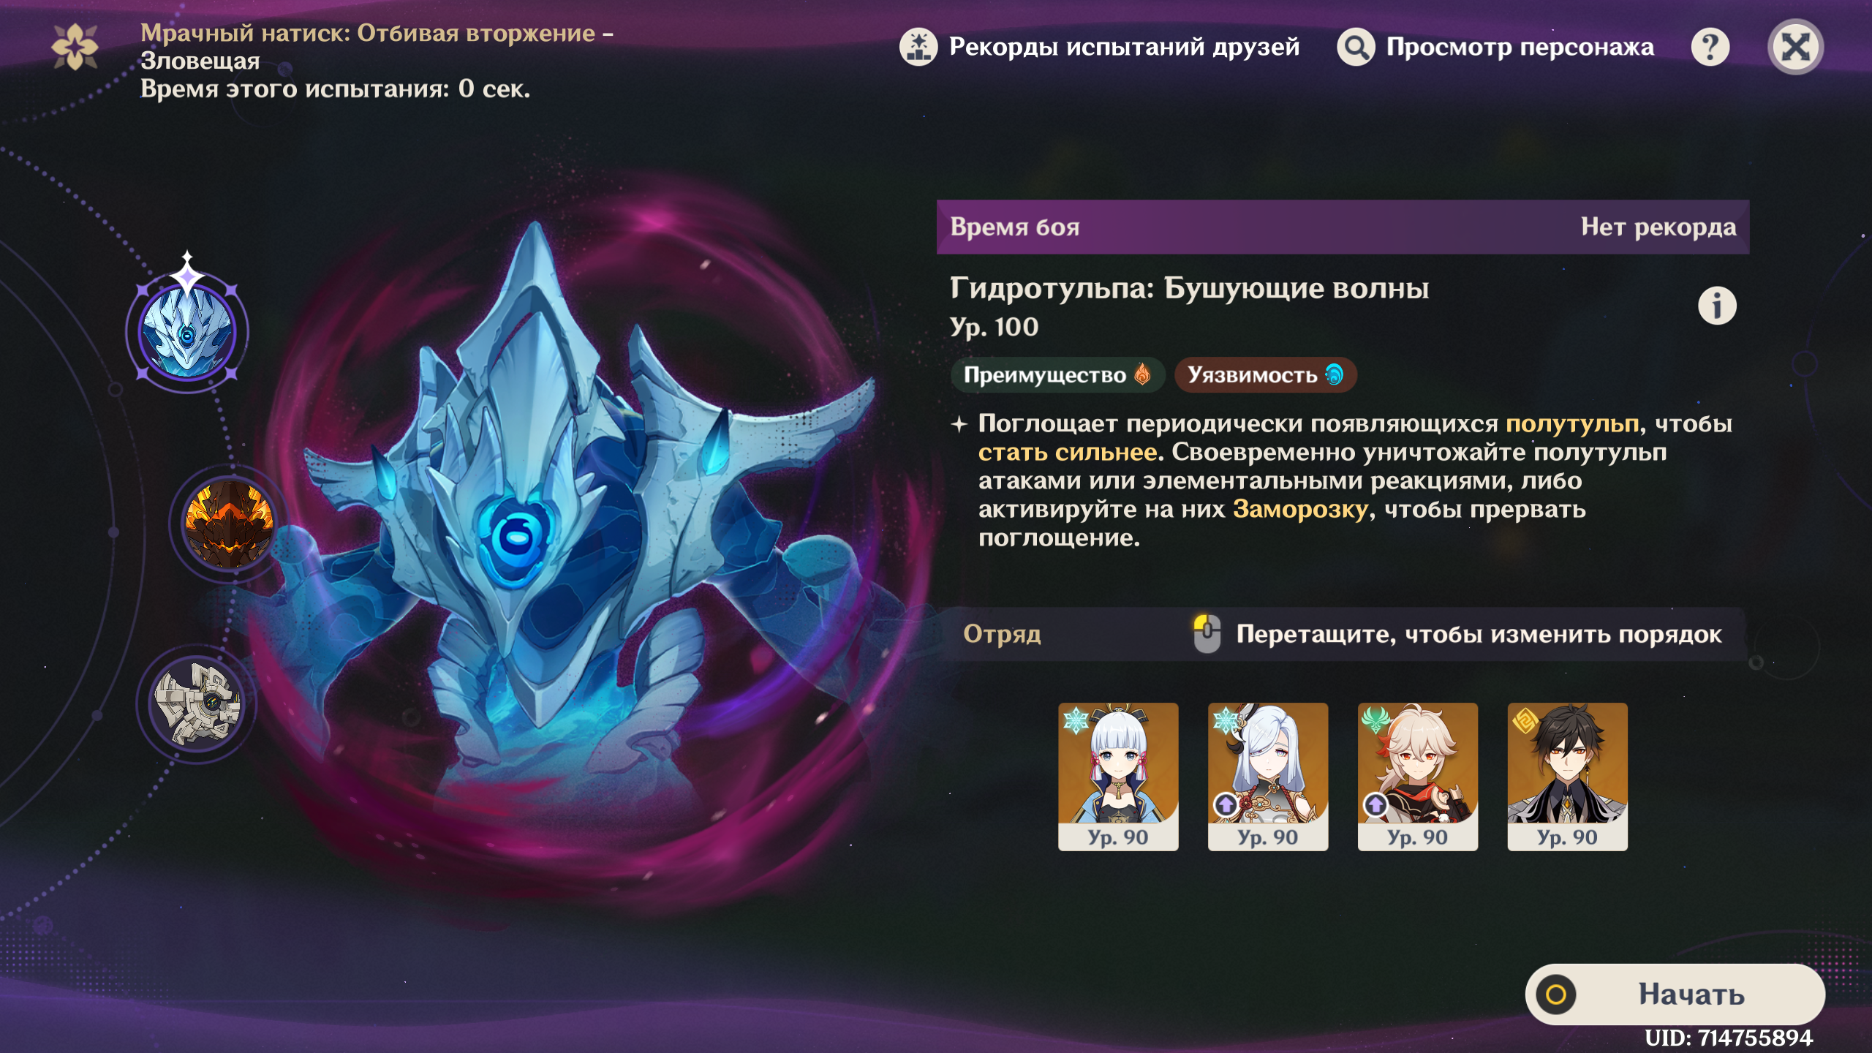Select Kazuha character card in squad
The width and height of the screenshot is (1872, 1053).
tap(1418, 777)
